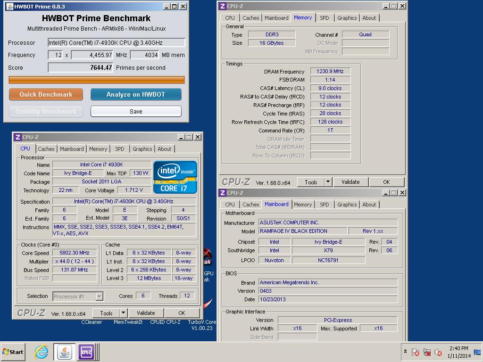Click the taskbar clock 2:40 PM
This screenshot has height=362, width=483.
[x=458, y=348]
